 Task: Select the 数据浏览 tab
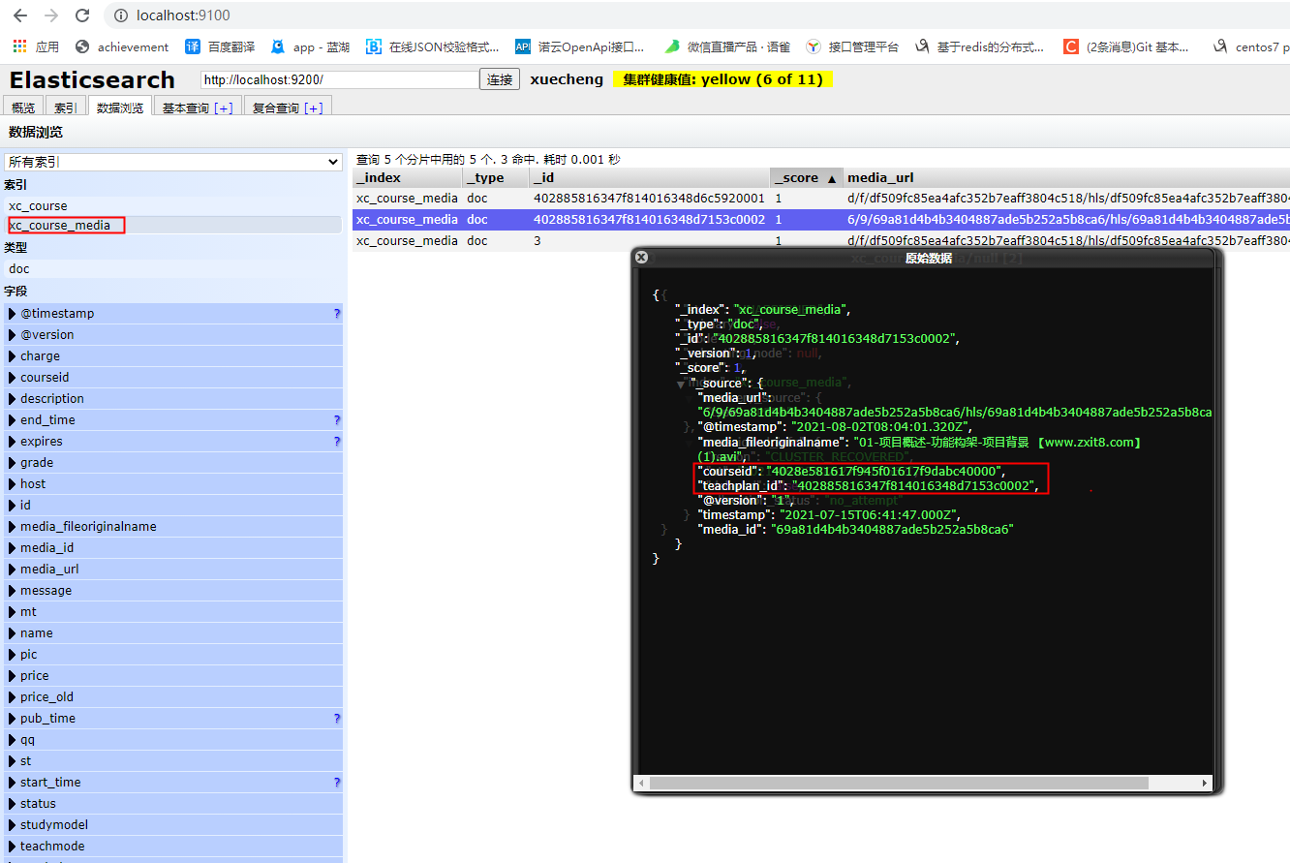click(120, 108)
